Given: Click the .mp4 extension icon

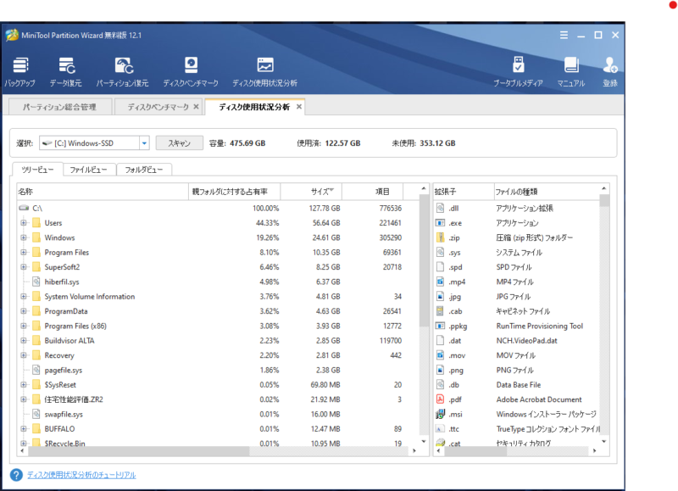Looking at the screenshot, I should (x=440, y=282).
